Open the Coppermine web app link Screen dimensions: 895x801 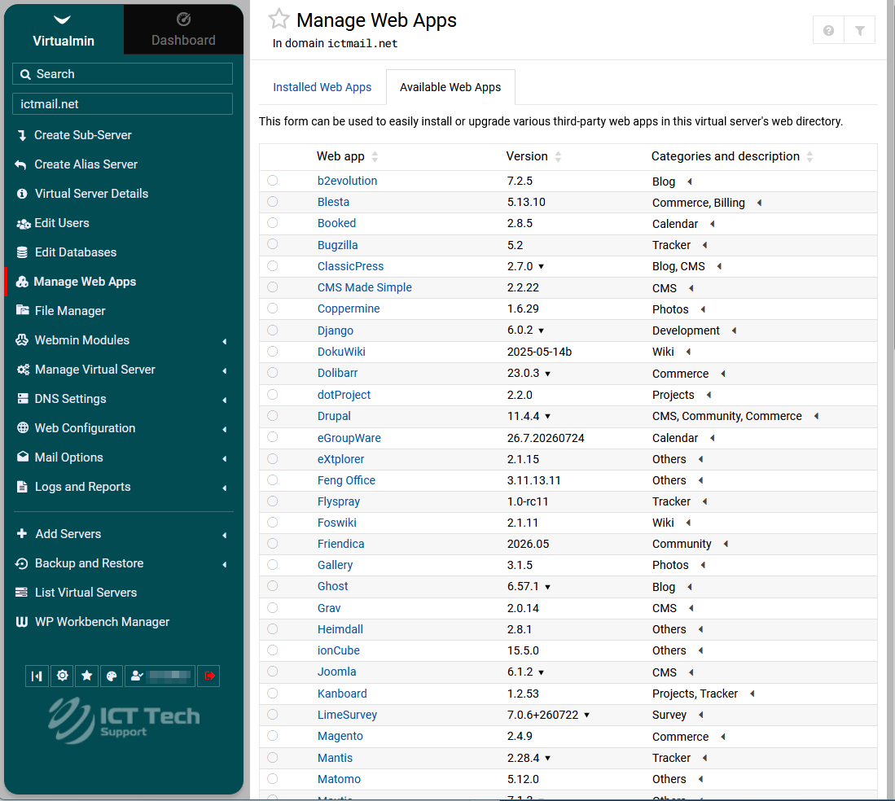(349, 309)
